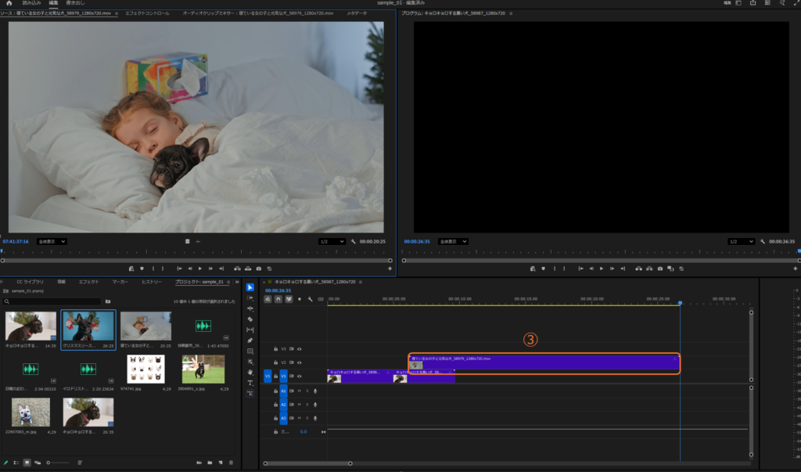Click the trash icon in the project panel
The width and height of the screenshot is (801, 472).
click(231, 463)
